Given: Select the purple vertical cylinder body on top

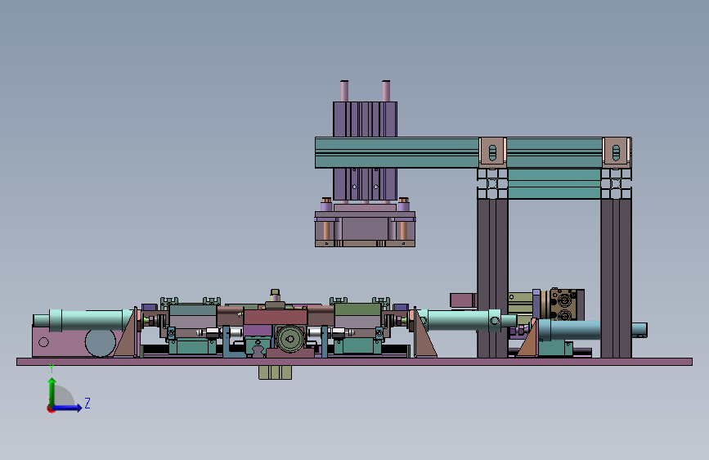Looking at the screenshot, I should click(365, 119).
